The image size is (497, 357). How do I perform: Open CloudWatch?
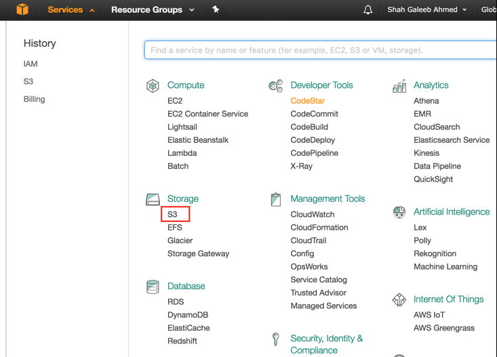click(313, 215)
